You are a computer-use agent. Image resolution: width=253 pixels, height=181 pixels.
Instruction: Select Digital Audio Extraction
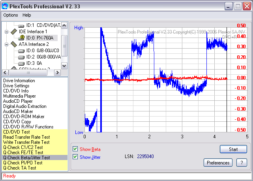click(25, 106)
